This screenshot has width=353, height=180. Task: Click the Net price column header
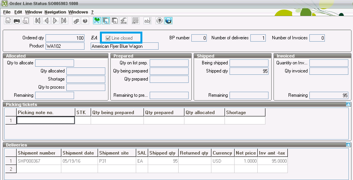(x=246, y=153)
